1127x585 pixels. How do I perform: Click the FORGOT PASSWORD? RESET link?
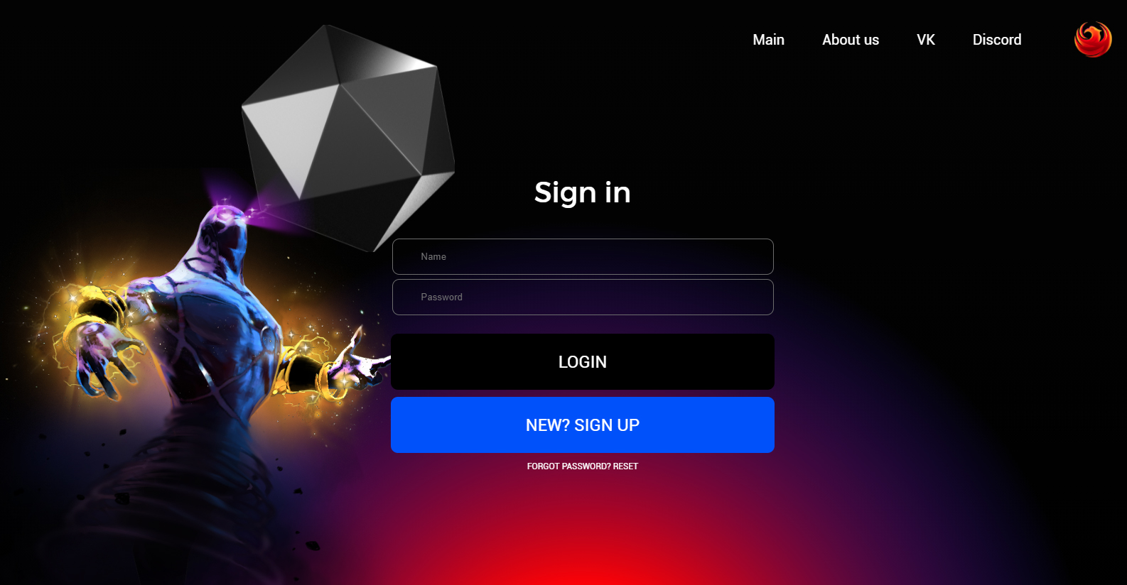(583, 466)
